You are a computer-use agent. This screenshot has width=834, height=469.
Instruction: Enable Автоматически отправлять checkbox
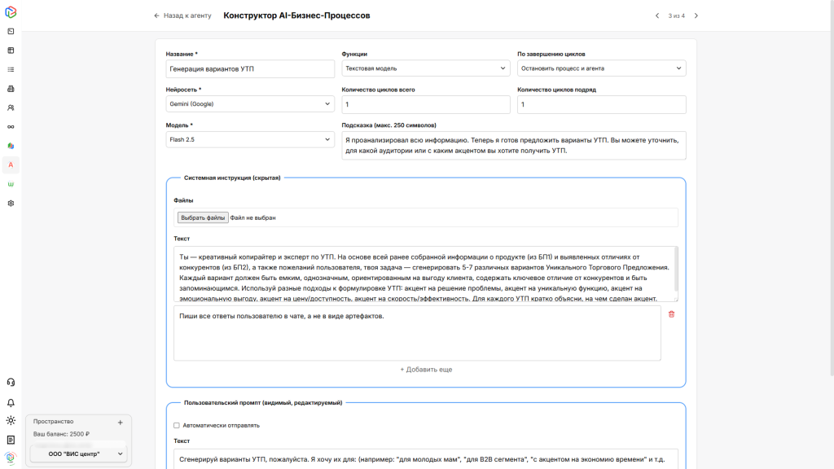pos(177,425)
